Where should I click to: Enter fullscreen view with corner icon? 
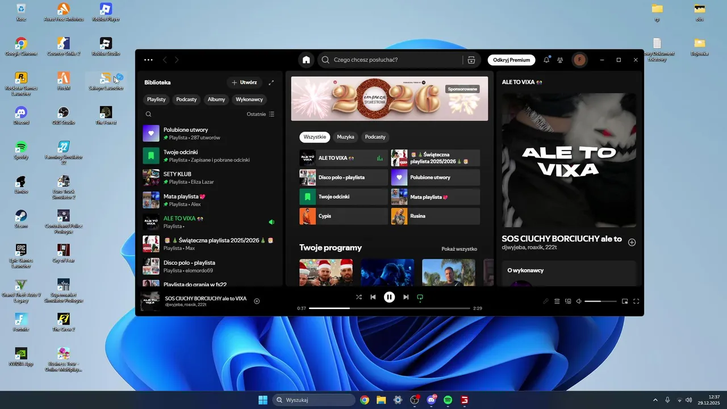click(x=636, y=301)
